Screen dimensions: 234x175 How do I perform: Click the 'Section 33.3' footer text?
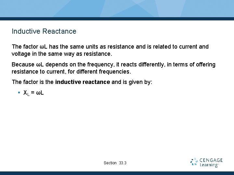(115, 163)
